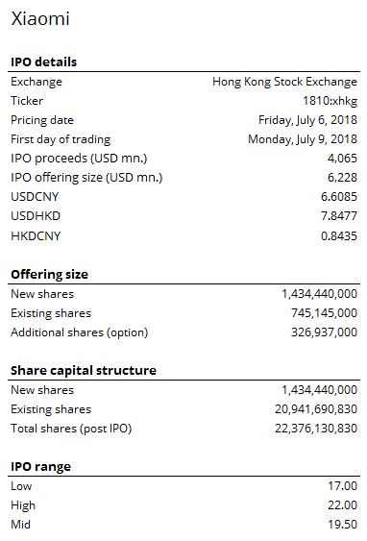Select the USDHKD rate 7.8477

[339, 216]
